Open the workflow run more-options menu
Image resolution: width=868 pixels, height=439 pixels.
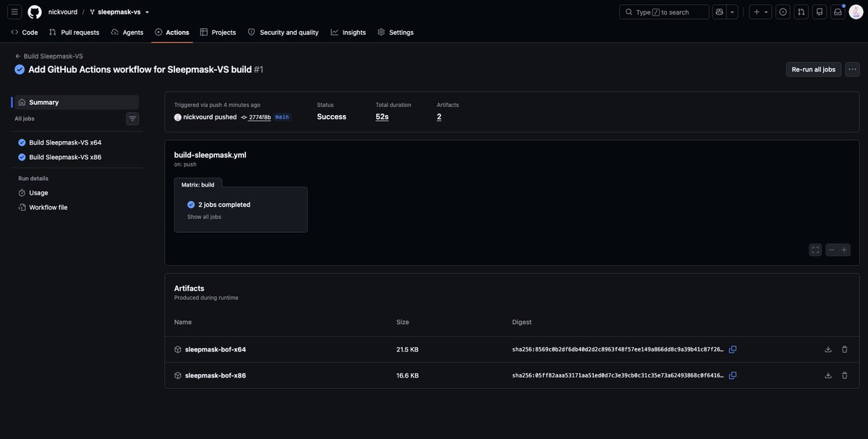tap(852, 69)
